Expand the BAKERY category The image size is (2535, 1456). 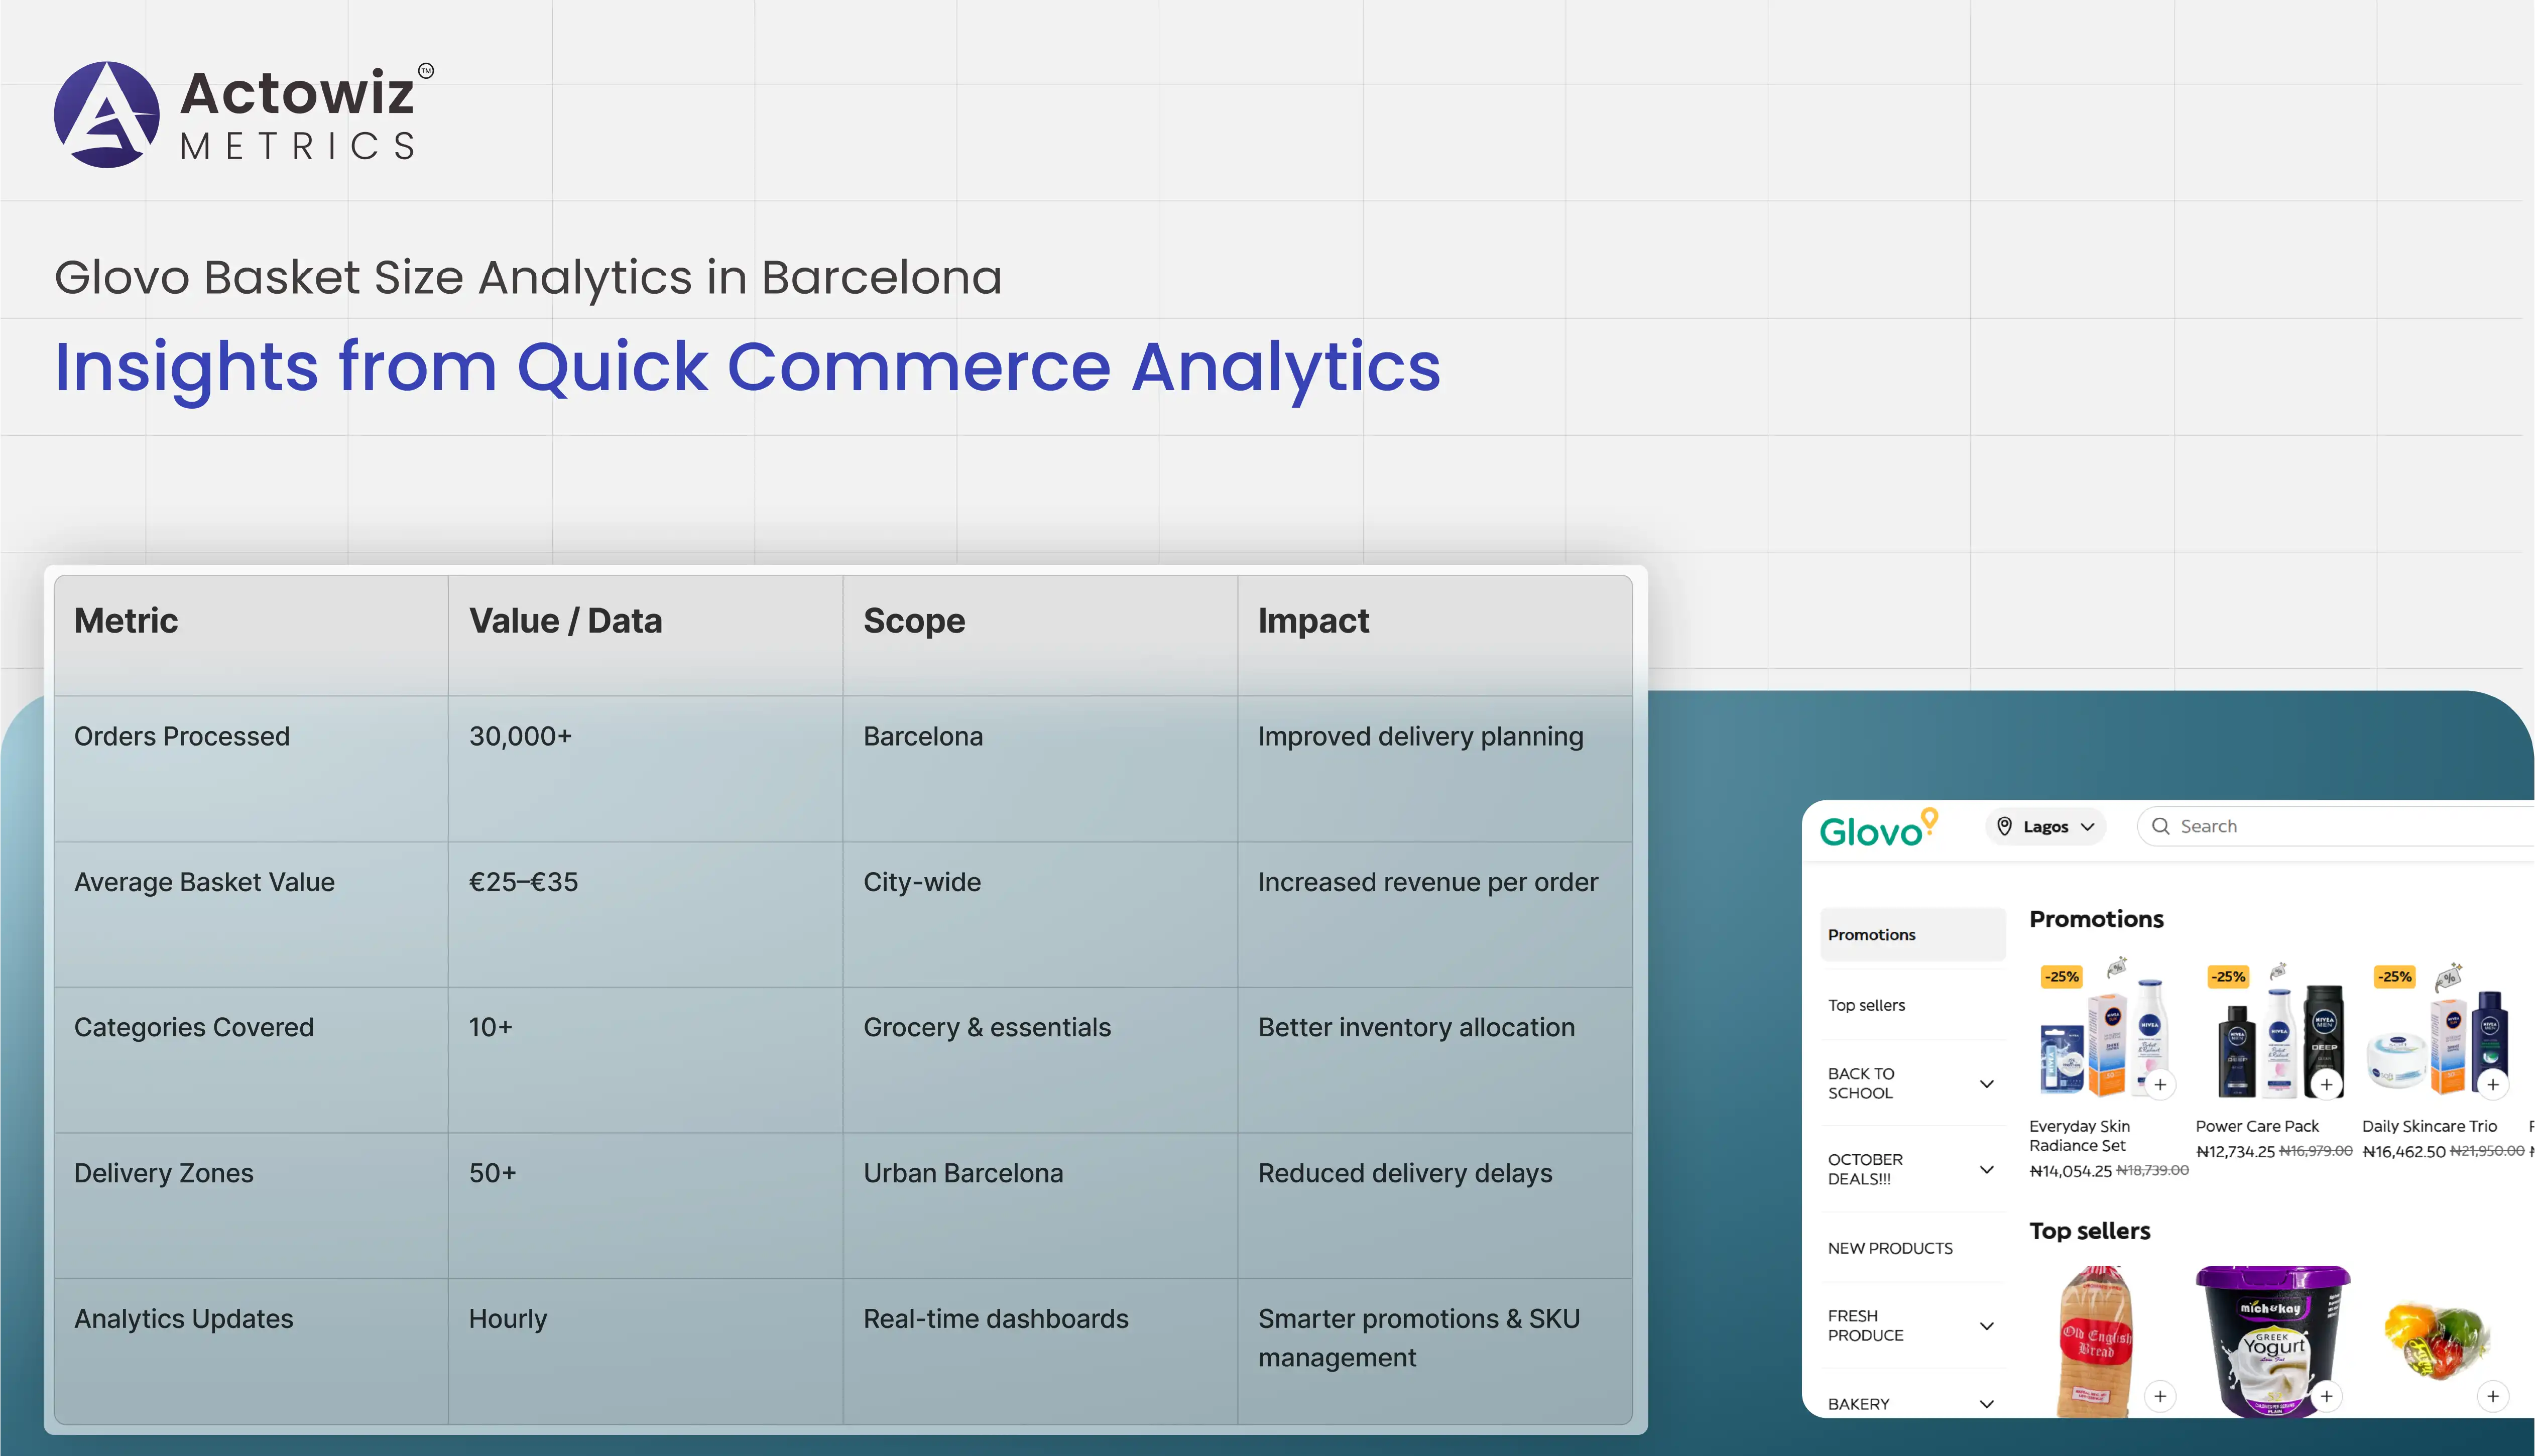(1987, 1404)
